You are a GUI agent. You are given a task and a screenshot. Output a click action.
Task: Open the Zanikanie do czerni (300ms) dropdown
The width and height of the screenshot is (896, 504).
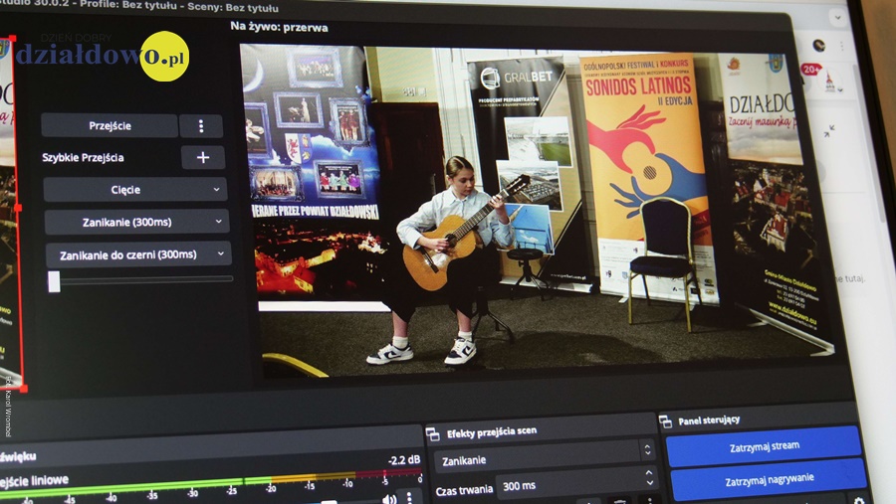(138, 254)
